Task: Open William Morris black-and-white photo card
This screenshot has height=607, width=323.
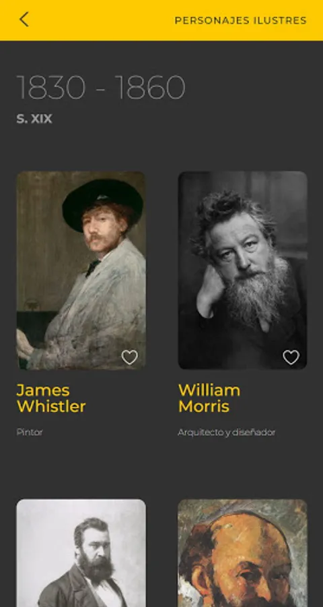Action: [243, 270]
